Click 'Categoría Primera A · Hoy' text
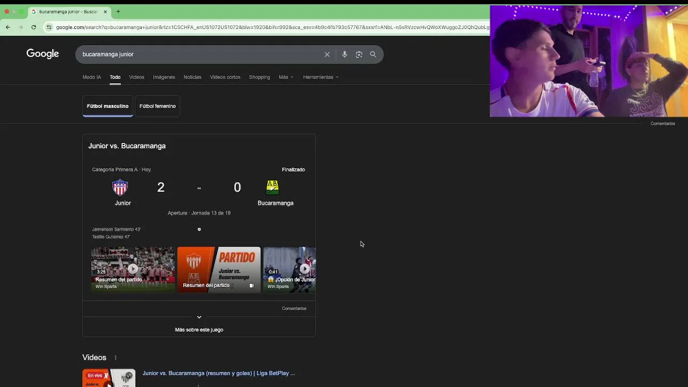Viewport: 688px width, 387px height. coord(121,169)
